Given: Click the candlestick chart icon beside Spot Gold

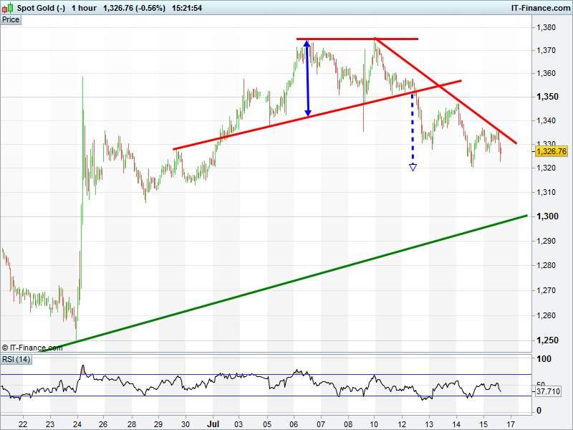Looking at the screenshot, I should pos(7,8).
